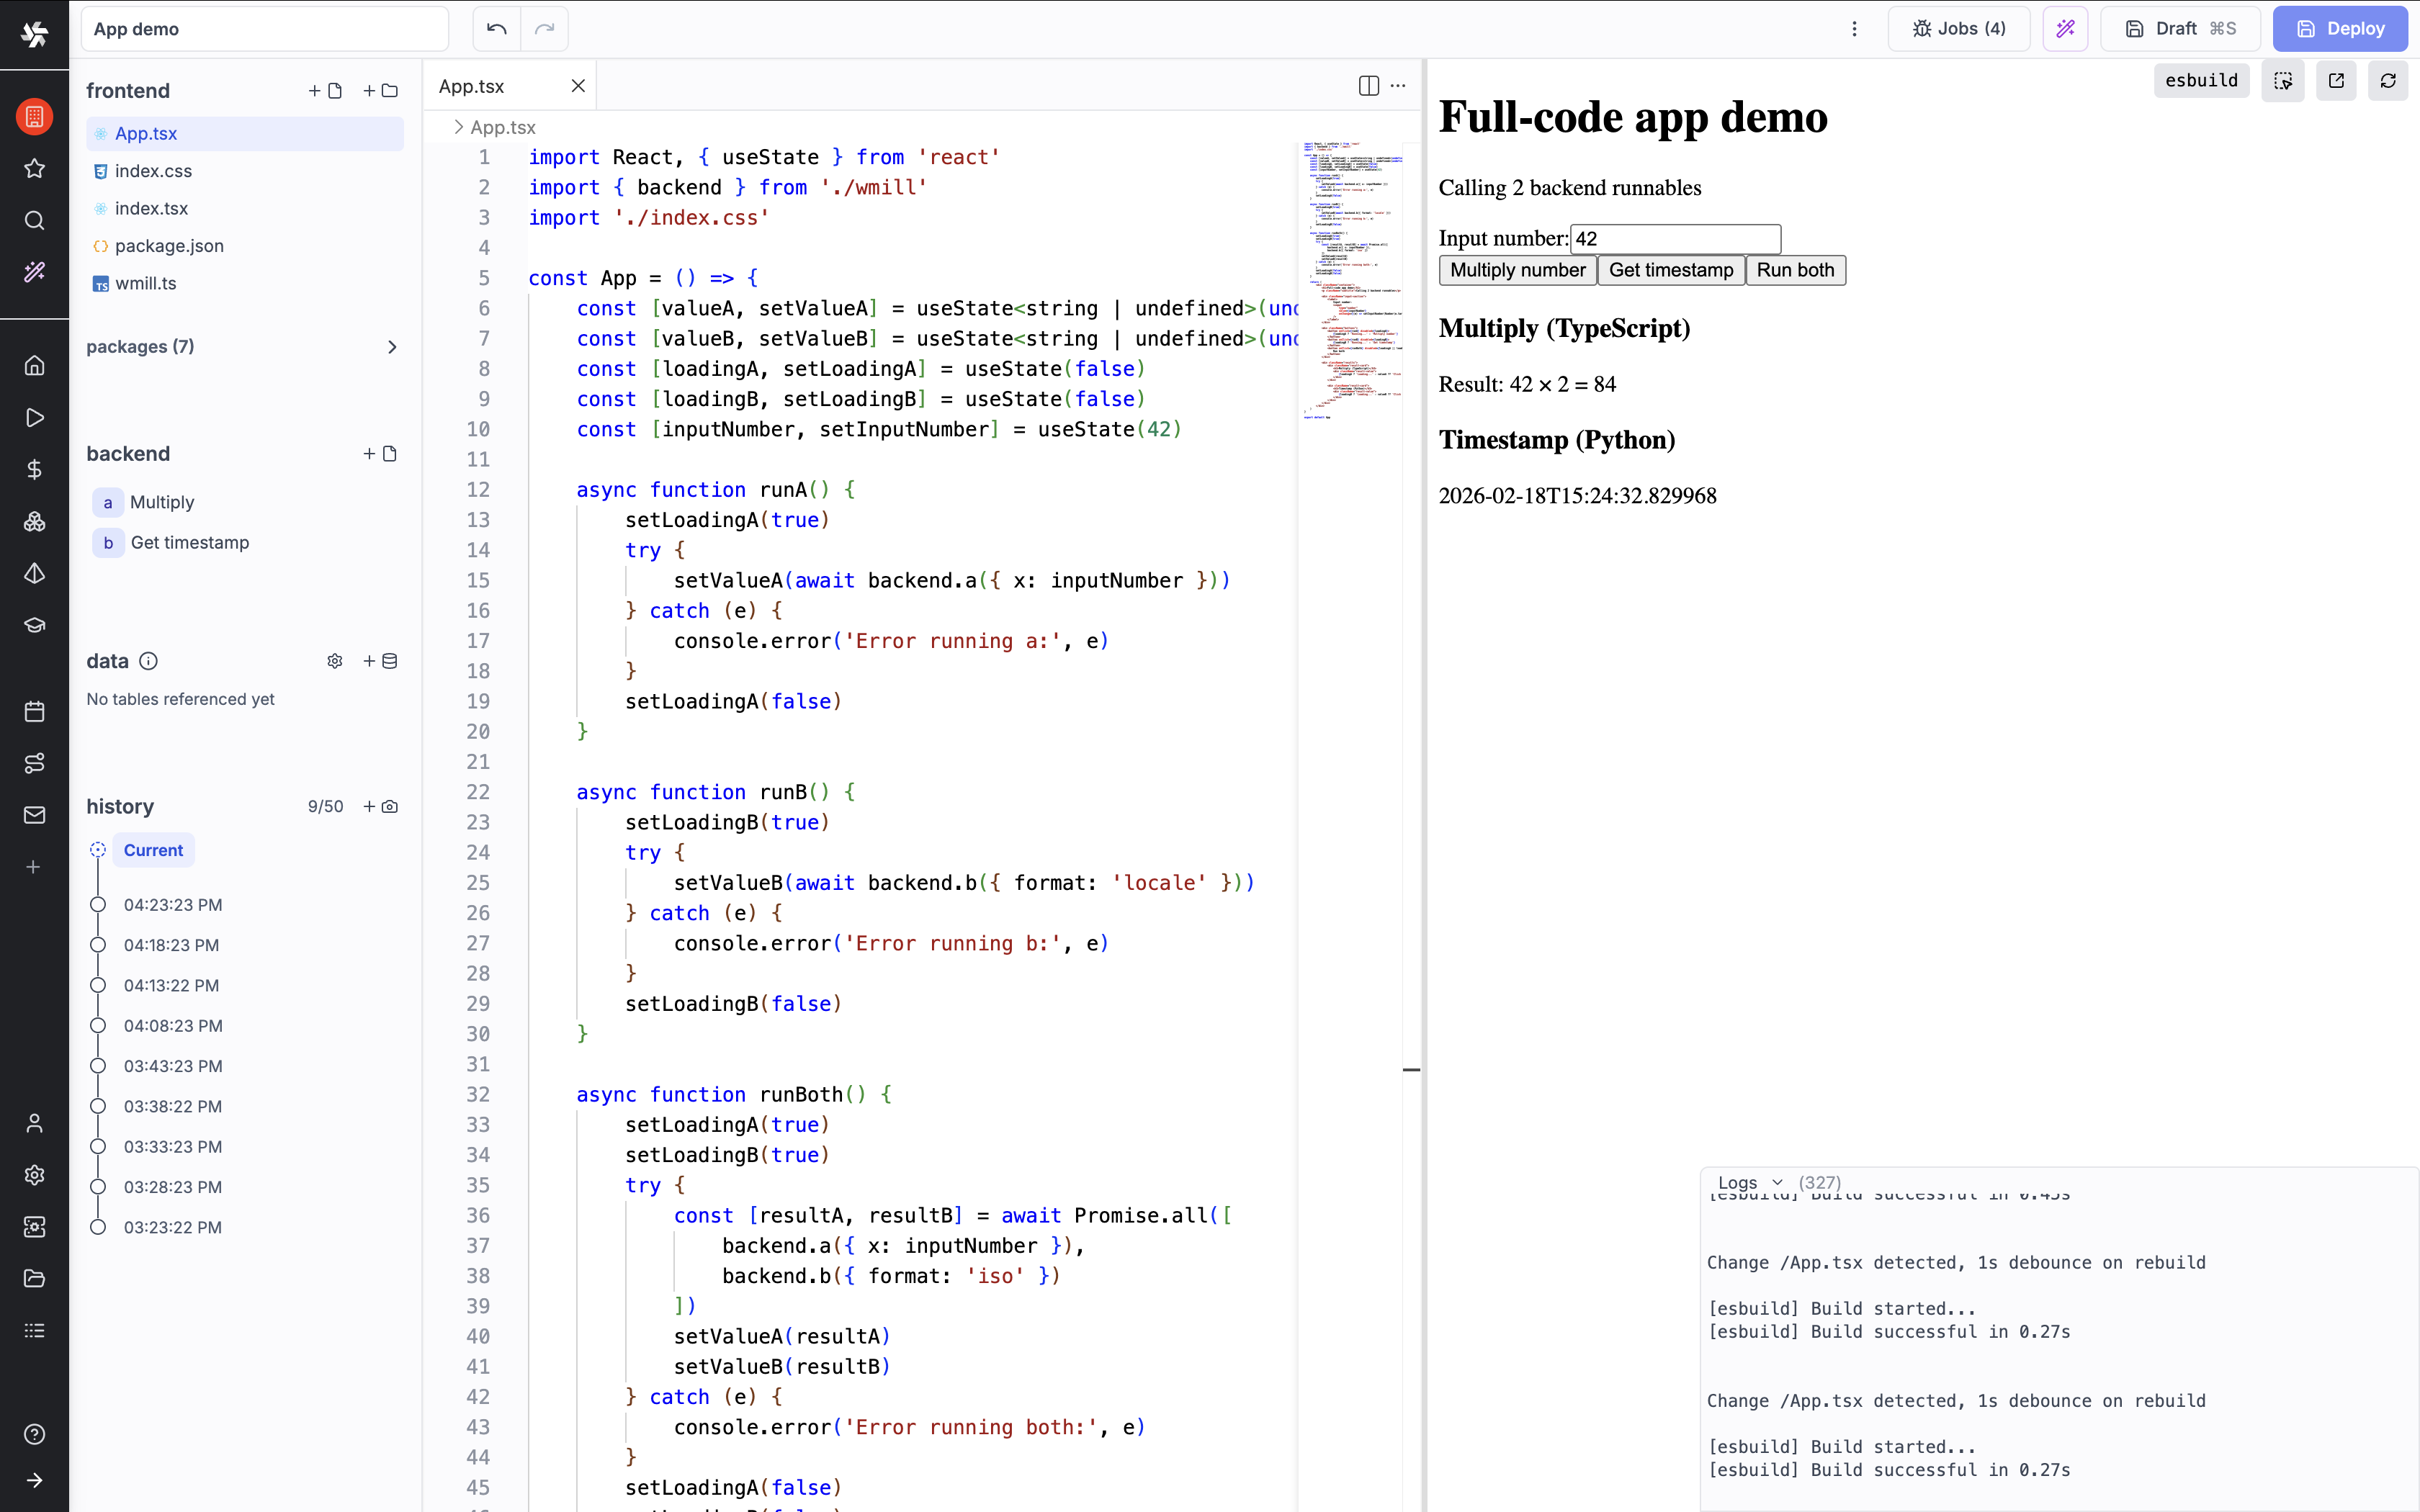Add new backend runnable
Image resolution: width=2420 pixels, height=1512 pixels.
(381, 454)
